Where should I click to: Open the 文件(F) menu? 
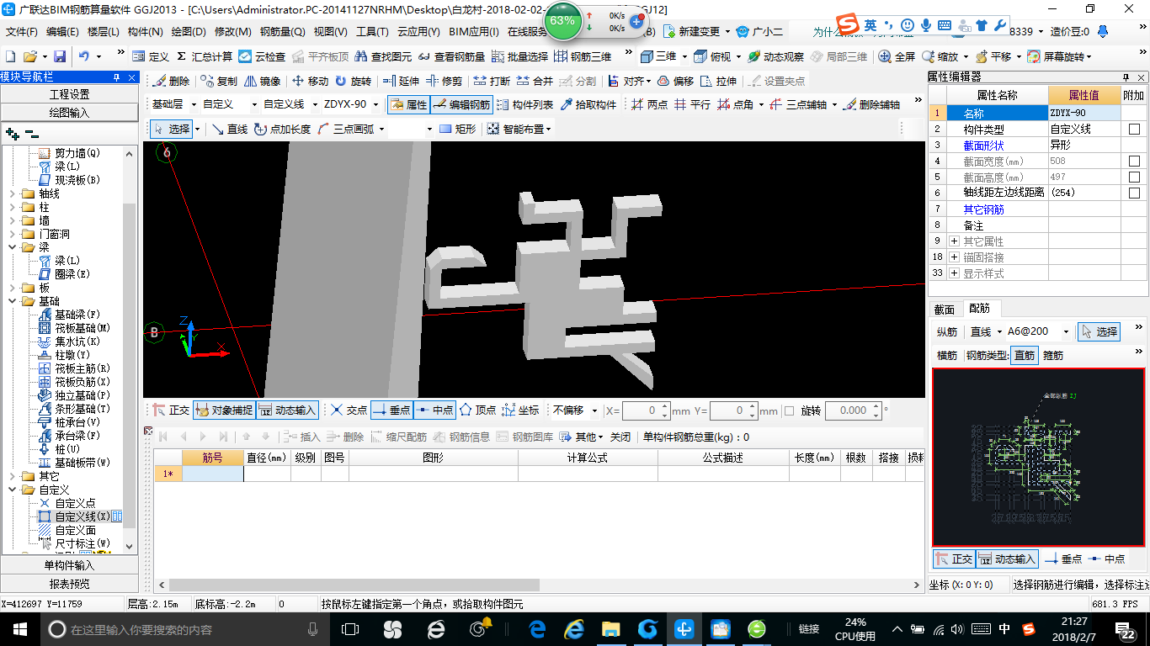(21, 32)
